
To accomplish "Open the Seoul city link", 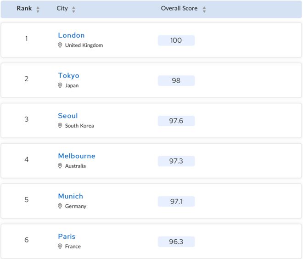I will pos(68,116).
